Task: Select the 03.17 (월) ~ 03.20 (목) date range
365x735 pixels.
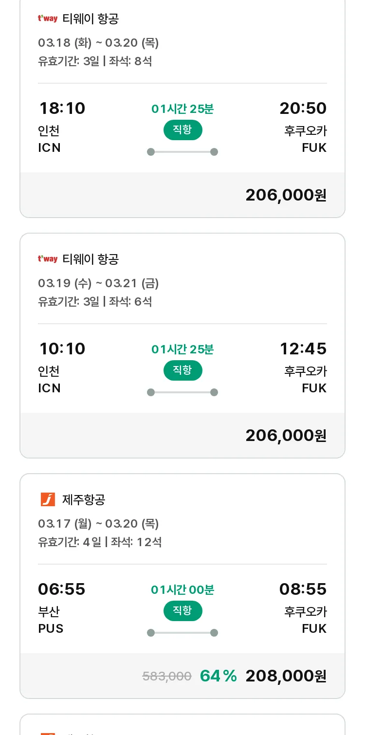Action: (98, 524)
